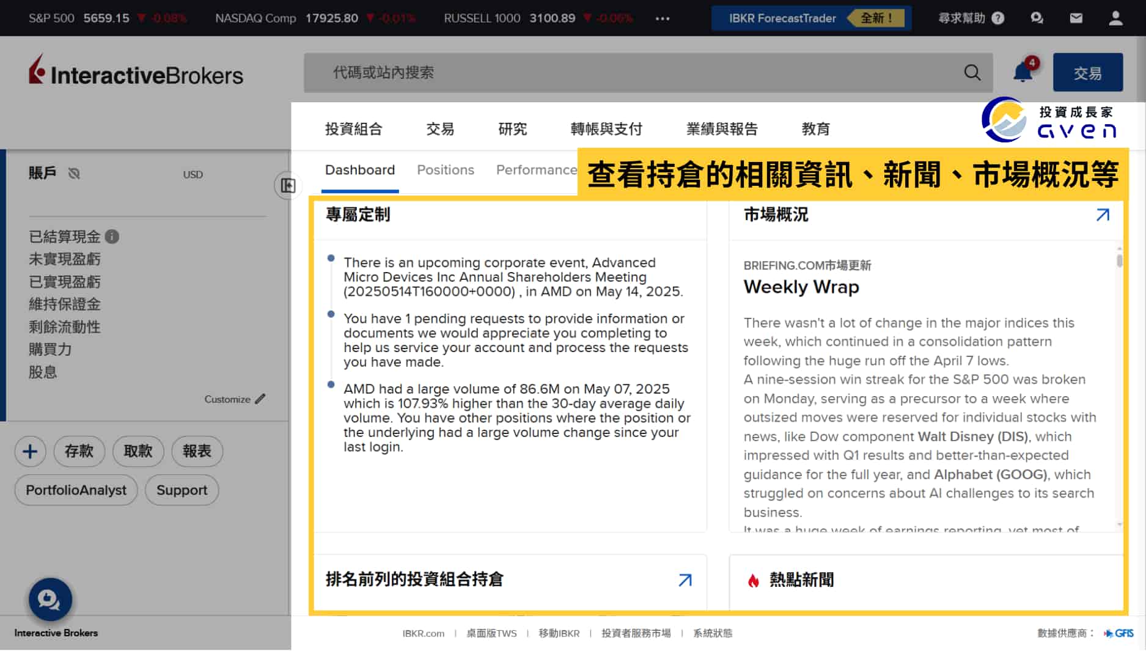Click the USD currency label
The image size is (1146, 651).
coord(193,174)
